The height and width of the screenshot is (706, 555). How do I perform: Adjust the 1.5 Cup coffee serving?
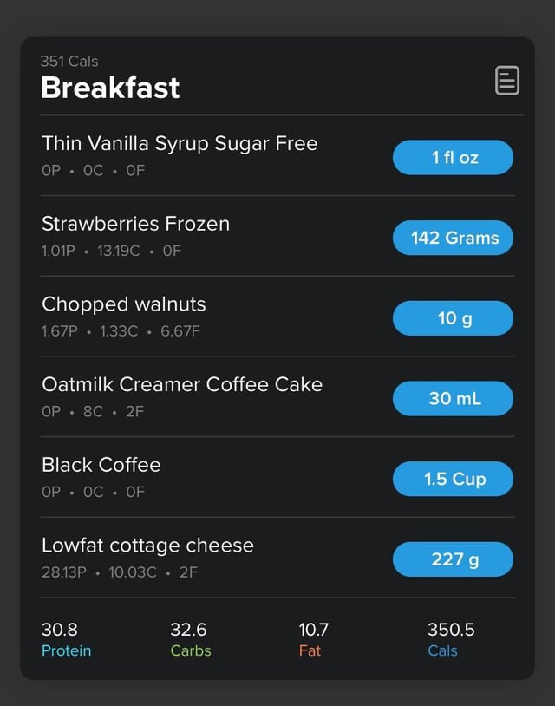click(453, 479)
